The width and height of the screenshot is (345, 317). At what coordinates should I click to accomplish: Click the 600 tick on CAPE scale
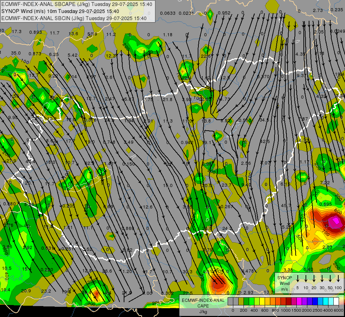[x=265, y=310]
